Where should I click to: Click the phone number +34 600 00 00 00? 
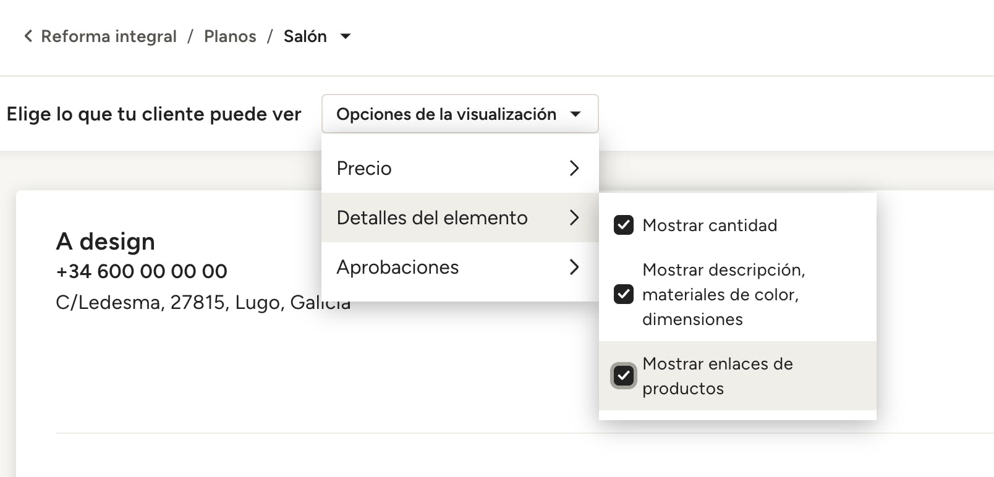coord(142,271)
